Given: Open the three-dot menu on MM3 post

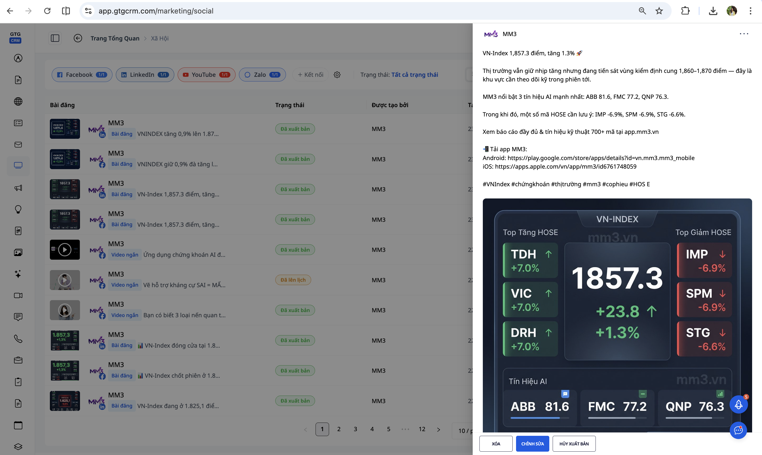Looking at the screenshot, I should pos(744,34).
